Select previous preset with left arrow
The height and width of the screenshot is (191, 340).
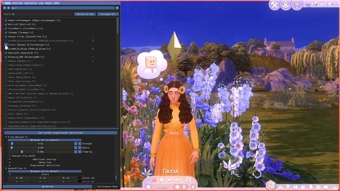coord(4,8)
